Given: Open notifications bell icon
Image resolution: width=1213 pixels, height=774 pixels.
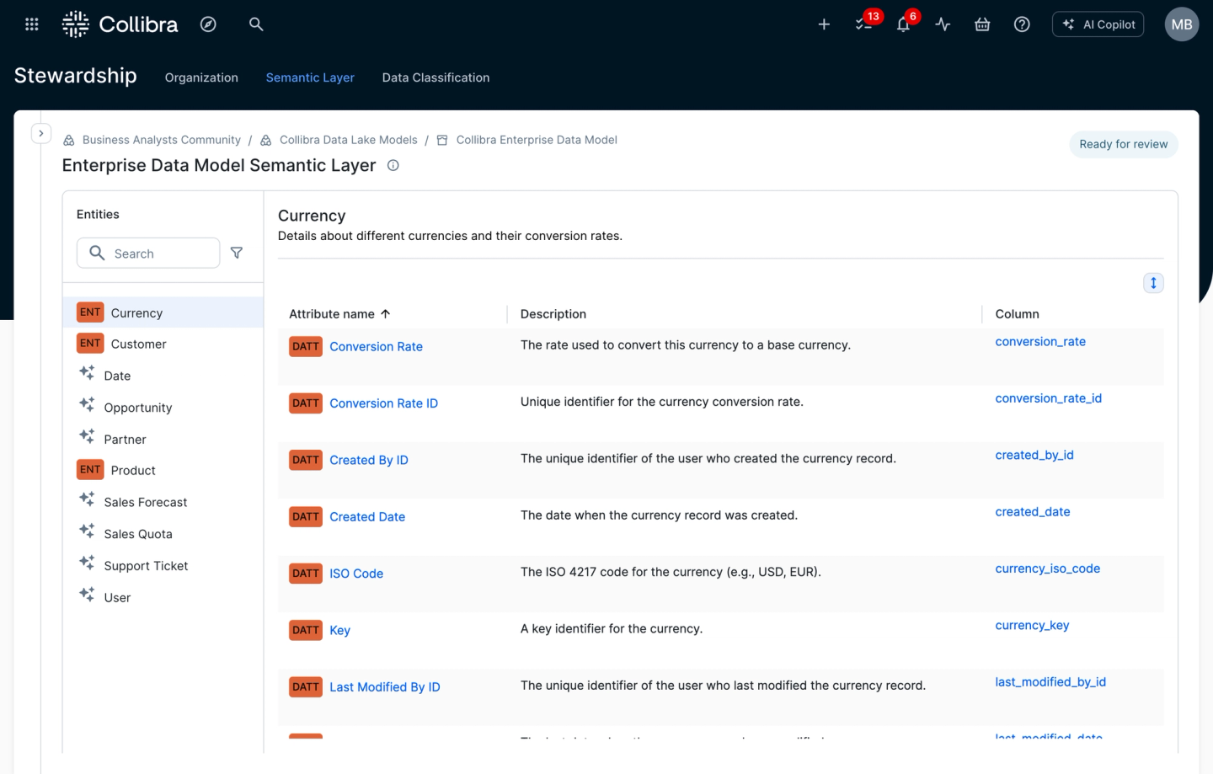Looking at the screenshot, I should click(903, 24).
